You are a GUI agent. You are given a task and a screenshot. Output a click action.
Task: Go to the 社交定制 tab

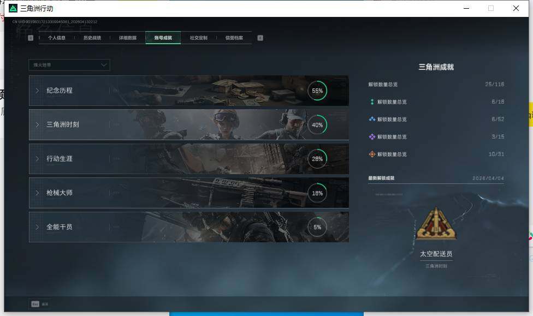click(199, 38)
